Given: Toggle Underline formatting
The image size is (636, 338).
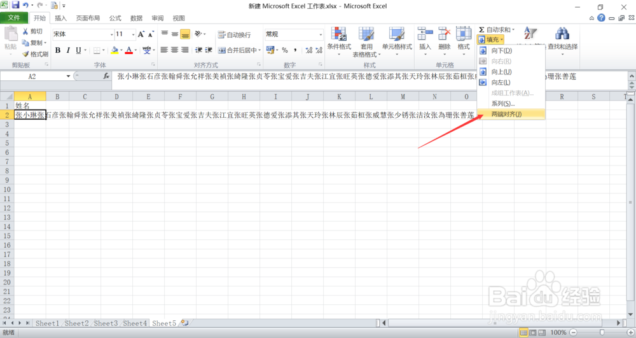Looking at the screenshot, I should coord(78,50).
